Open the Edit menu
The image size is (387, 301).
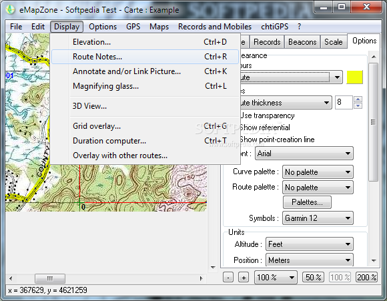pyautogui.click(x=38, y=27)
